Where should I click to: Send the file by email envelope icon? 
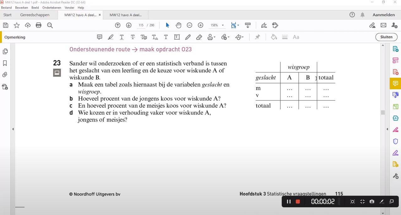coord(383,25)
